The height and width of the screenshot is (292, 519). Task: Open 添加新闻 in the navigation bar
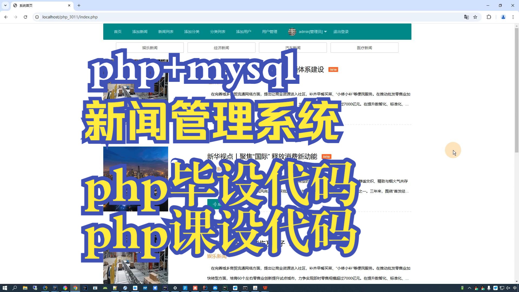coord(140,32)
